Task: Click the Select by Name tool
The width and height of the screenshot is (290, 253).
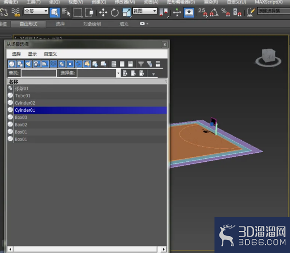Action: tap(66, 13)
